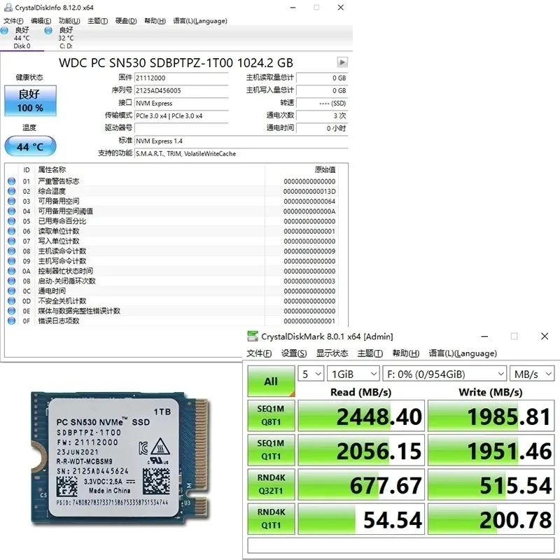Click status dot for attribute 08 主机读命令计数
560x560 pixels.
[x=11, y=251]
